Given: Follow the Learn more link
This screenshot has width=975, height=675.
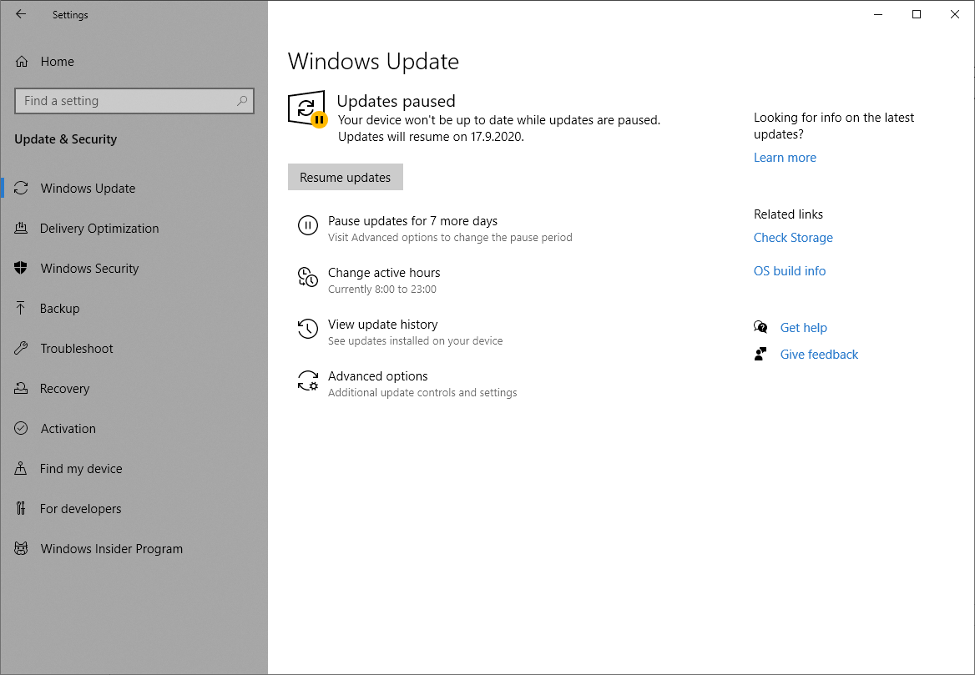Looking at the screenshot, I should pos(785,157).
